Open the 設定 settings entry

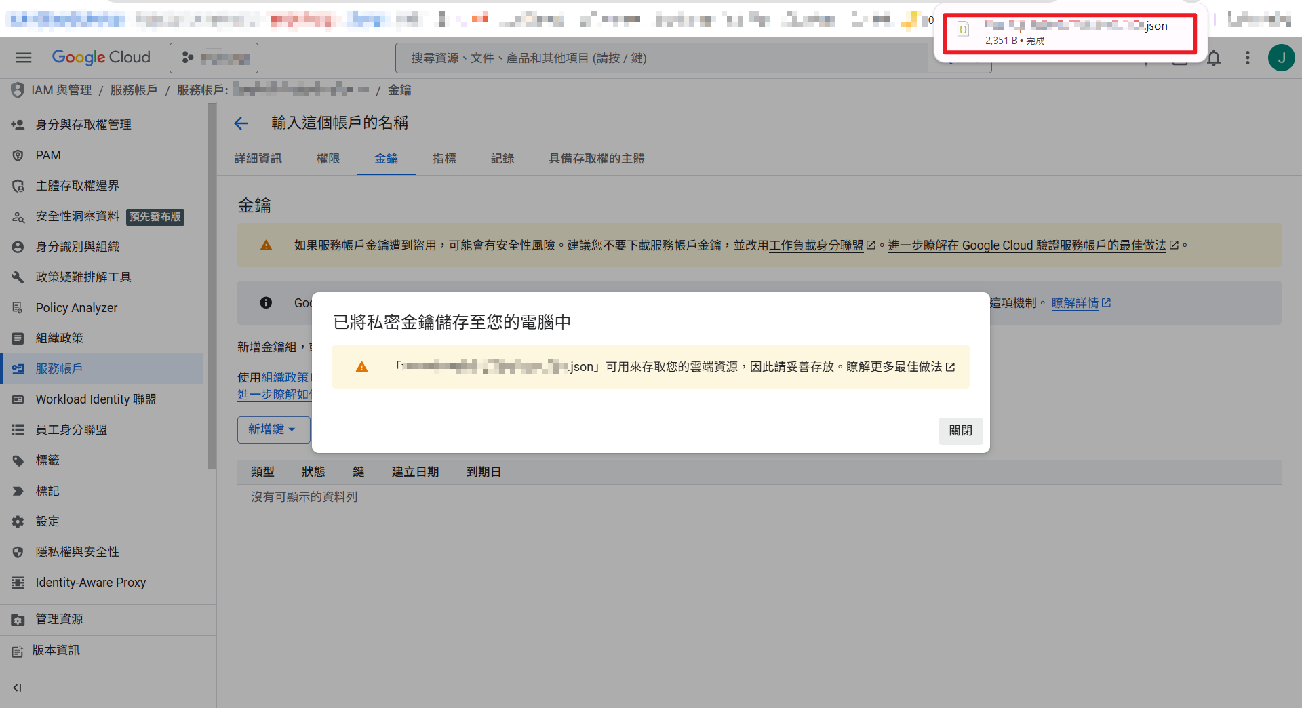[x=47, y=521]
